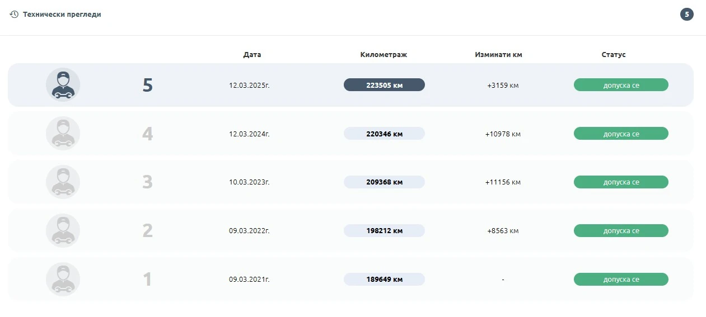Click the Дата column header
The image size is (706, 317).
point(252,55)
